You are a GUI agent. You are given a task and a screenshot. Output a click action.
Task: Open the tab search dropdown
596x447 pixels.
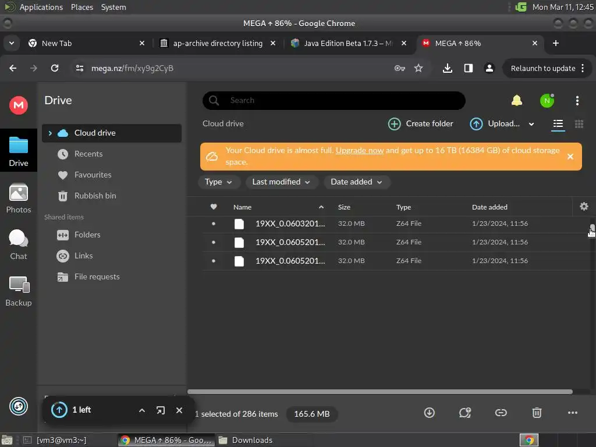[x=12, y=43]
